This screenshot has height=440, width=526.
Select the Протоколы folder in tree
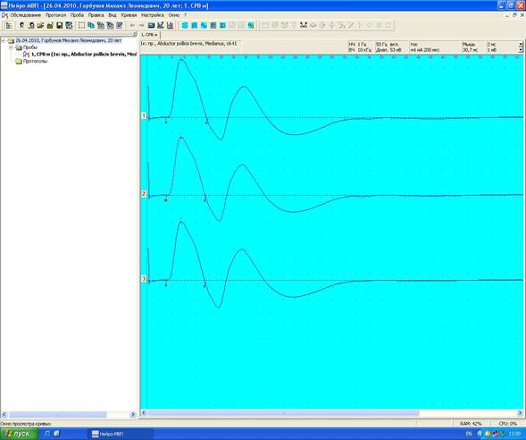click(x=35, y=62)
